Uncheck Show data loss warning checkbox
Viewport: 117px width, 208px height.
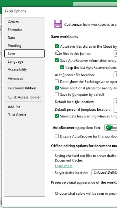[x=57, y=116]
